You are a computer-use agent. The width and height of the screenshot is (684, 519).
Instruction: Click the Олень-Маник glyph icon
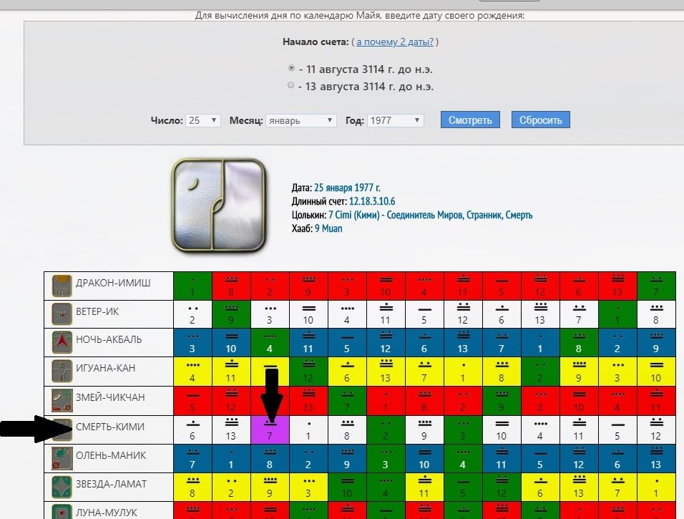(x=62, y=458)
